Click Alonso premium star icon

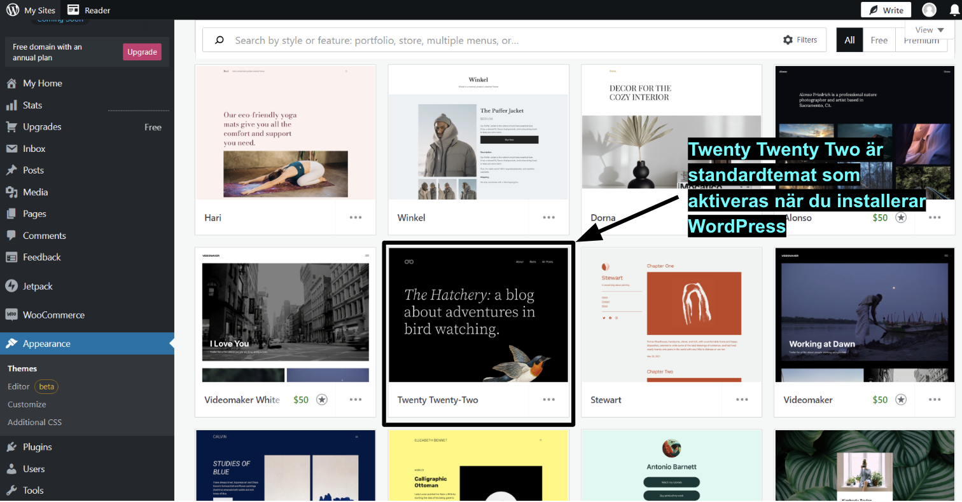pos(901,217)
